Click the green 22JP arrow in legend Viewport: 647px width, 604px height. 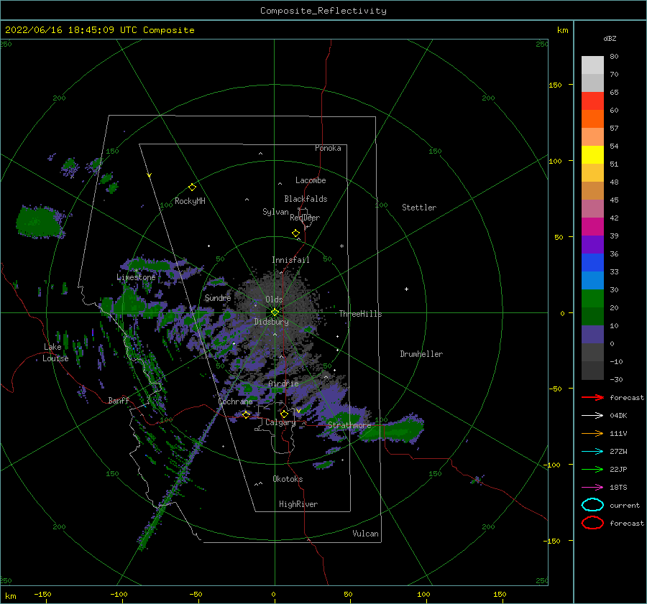point(592,469)
